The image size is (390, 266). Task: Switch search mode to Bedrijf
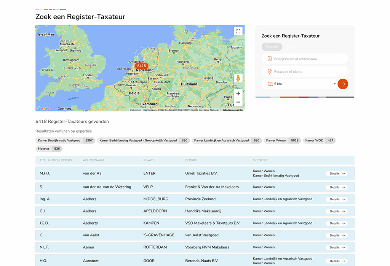tap(292, 47)
